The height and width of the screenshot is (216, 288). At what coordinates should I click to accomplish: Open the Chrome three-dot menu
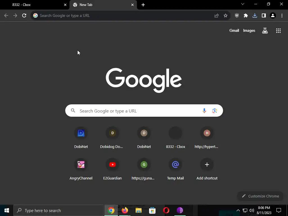tap(282, 16)
